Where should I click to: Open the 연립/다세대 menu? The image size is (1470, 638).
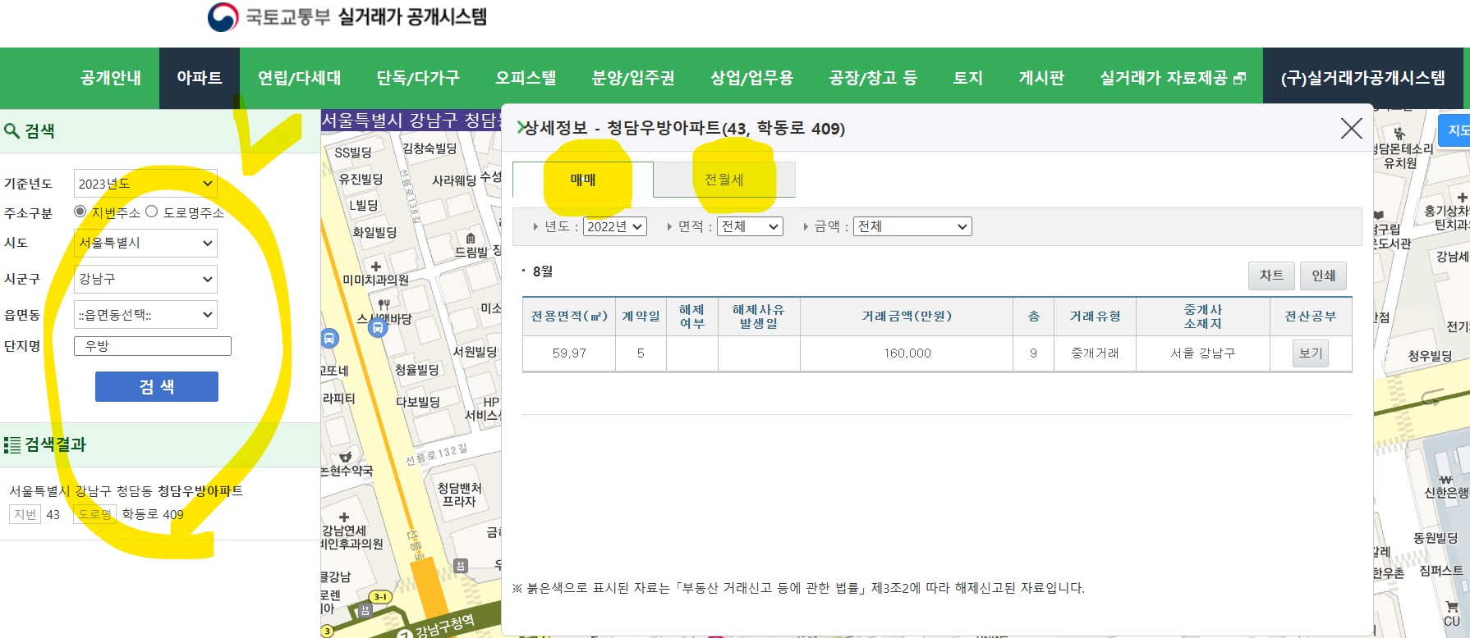(299, 78)
